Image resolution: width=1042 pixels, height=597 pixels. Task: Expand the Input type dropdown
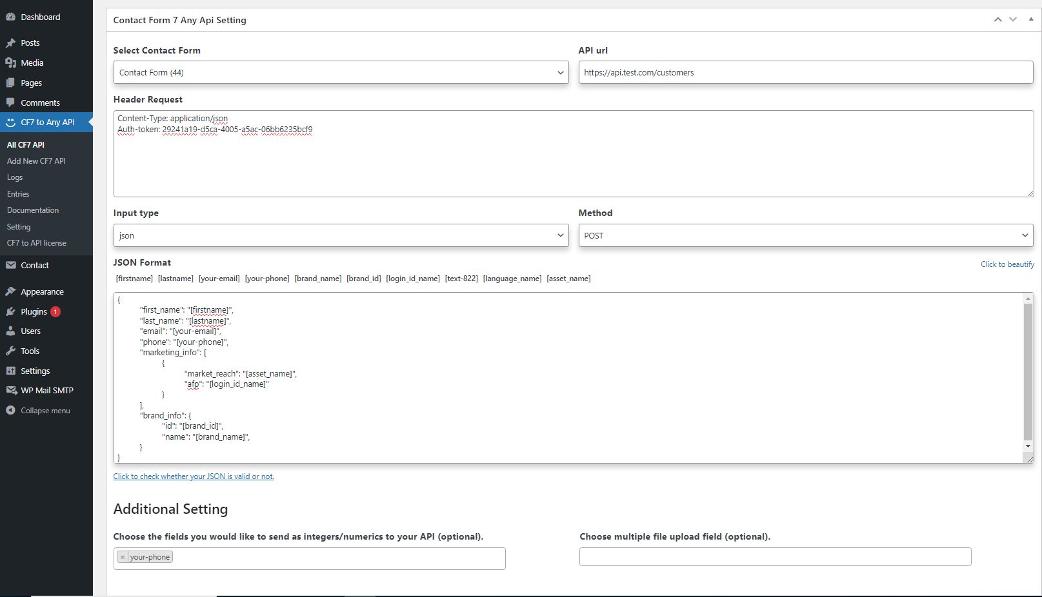point(341,235)
